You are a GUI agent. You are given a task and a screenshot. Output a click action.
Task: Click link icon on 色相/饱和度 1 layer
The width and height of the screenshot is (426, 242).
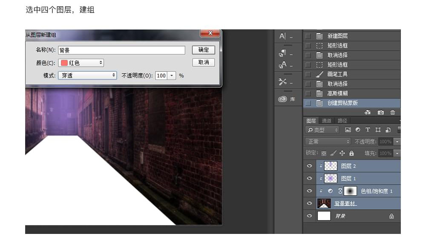click(340, 191)
